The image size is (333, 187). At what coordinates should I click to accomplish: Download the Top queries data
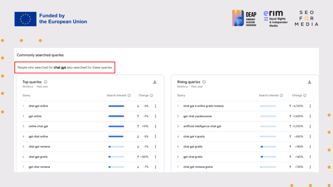click(155, 82)
